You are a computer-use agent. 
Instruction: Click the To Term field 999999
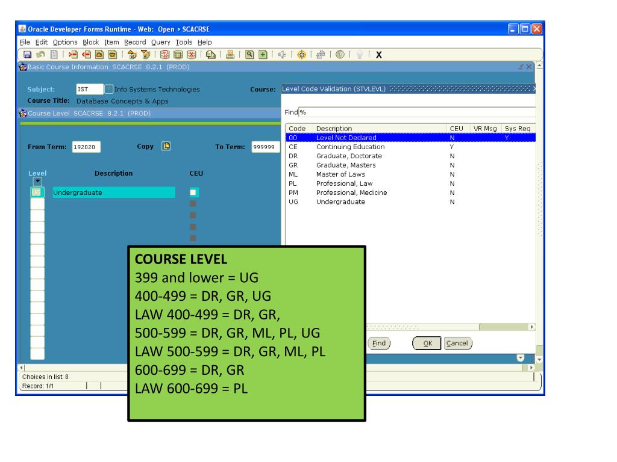pos(266,147)
